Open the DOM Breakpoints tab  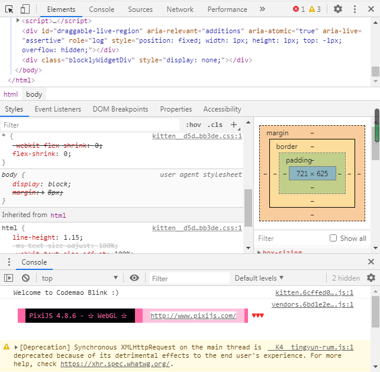120,109
